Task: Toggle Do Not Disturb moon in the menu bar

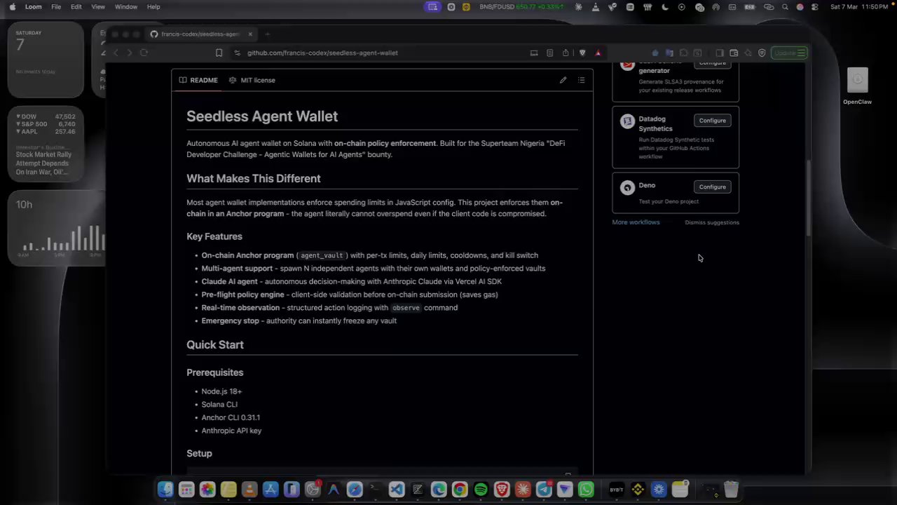Action: point(664,7)
